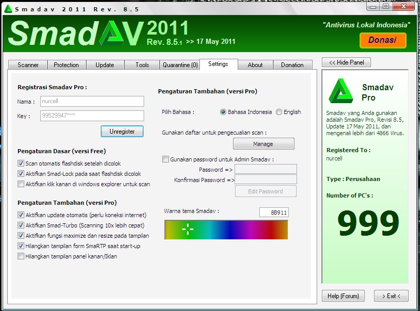Minimize the Smadav window
This screenshot has height=311, width=420.
click(373, 6)
